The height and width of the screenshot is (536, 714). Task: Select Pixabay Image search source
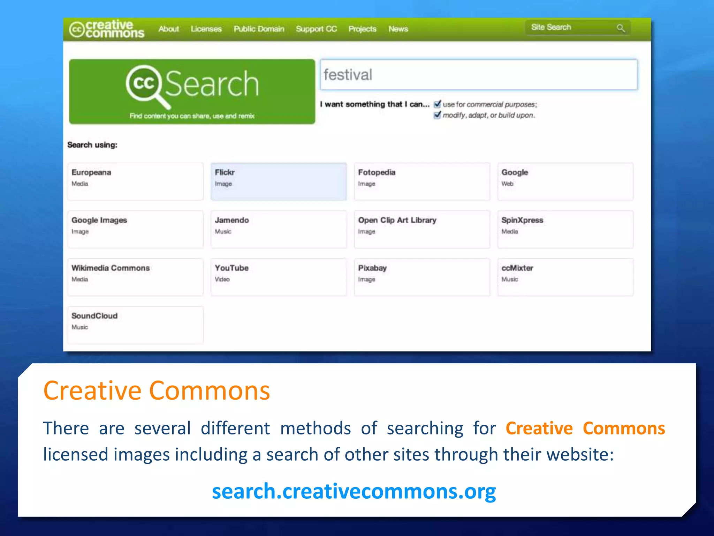point(422,277)
